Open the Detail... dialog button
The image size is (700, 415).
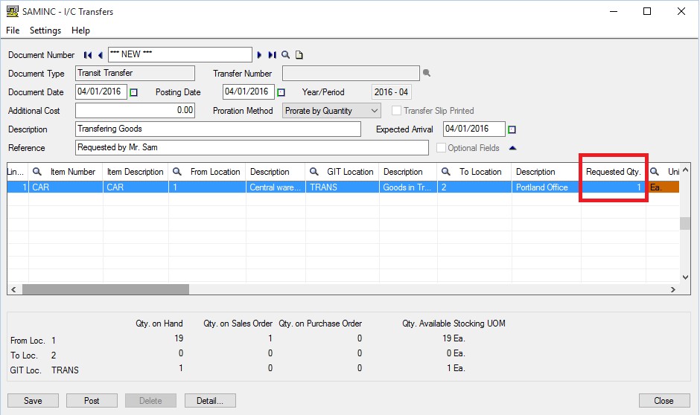coord(210,401)
